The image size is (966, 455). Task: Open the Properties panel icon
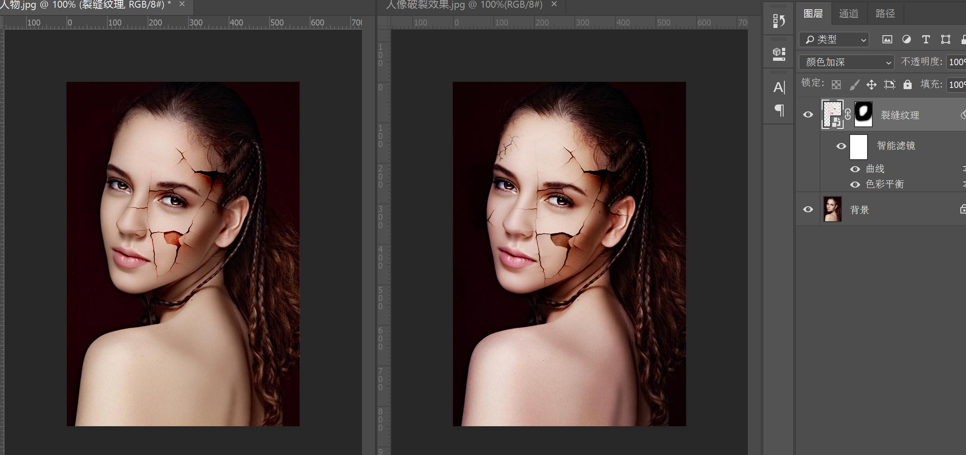pos(779,54)
